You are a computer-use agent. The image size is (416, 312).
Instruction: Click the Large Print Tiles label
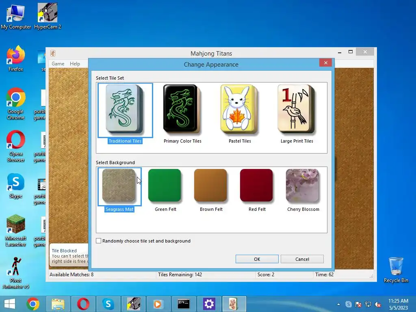pos(297,141)
